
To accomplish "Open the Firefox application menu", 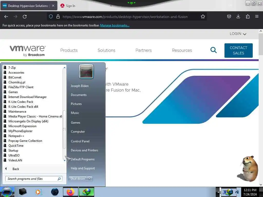I will [257, 16].
